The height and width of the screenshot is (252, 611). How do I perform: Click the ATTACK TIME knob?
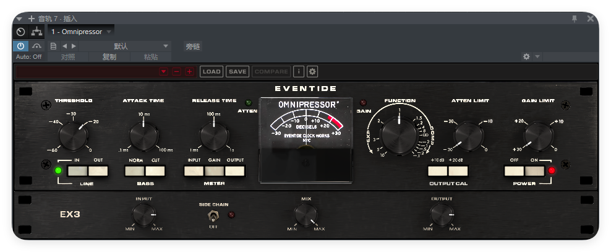point(144,136)
